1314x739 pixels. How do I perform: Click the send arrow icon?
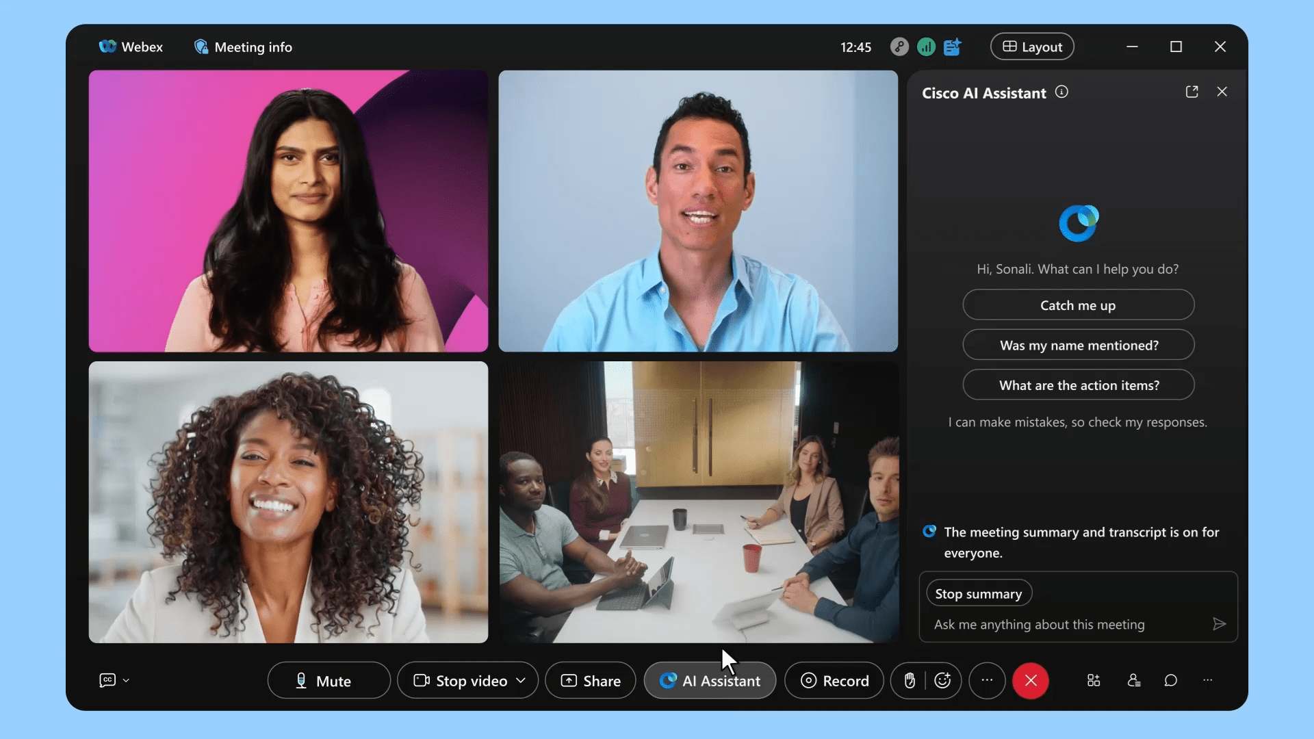pos(1219,623)
